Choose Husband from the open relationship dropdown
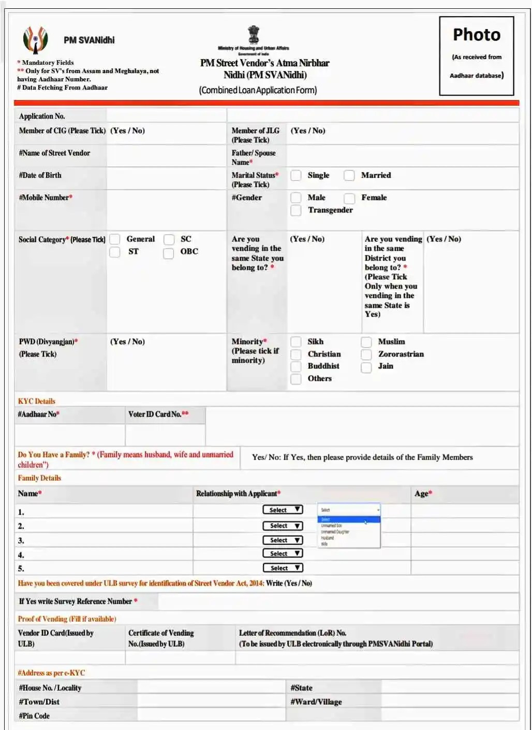532x730 pixels. coord(327,538)
